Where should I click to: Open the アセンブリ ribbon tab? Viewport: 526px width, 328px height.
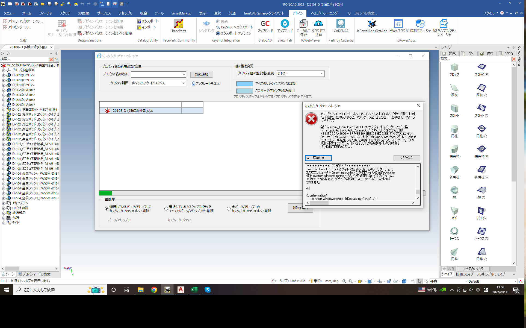(x=125, y=13)
